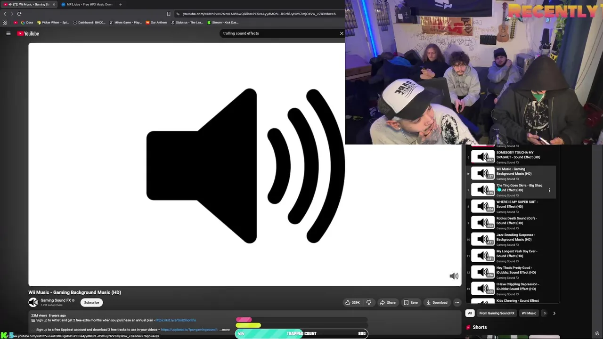The height and width of the screenshot is (339, 603).
Task: Open the uppbeat.io description link
Action: (x=189, y=330)
